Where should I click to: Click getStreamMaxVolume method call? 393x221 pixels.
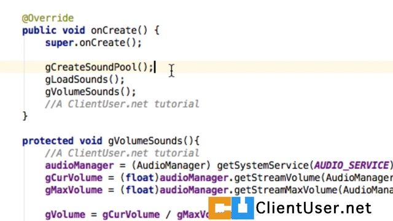(286, 190)
